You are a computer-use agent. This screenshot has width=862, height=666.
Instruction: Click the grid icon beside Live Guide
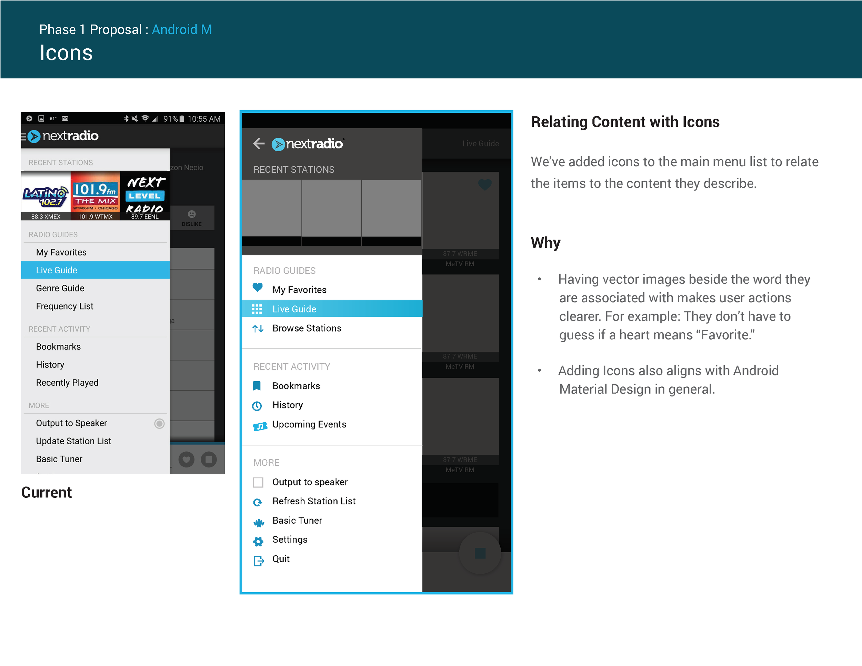tap(257, 309)
